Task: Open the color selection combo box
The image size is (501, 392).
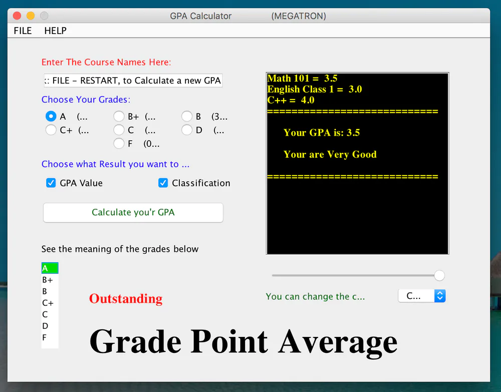Action: [415, 296]
